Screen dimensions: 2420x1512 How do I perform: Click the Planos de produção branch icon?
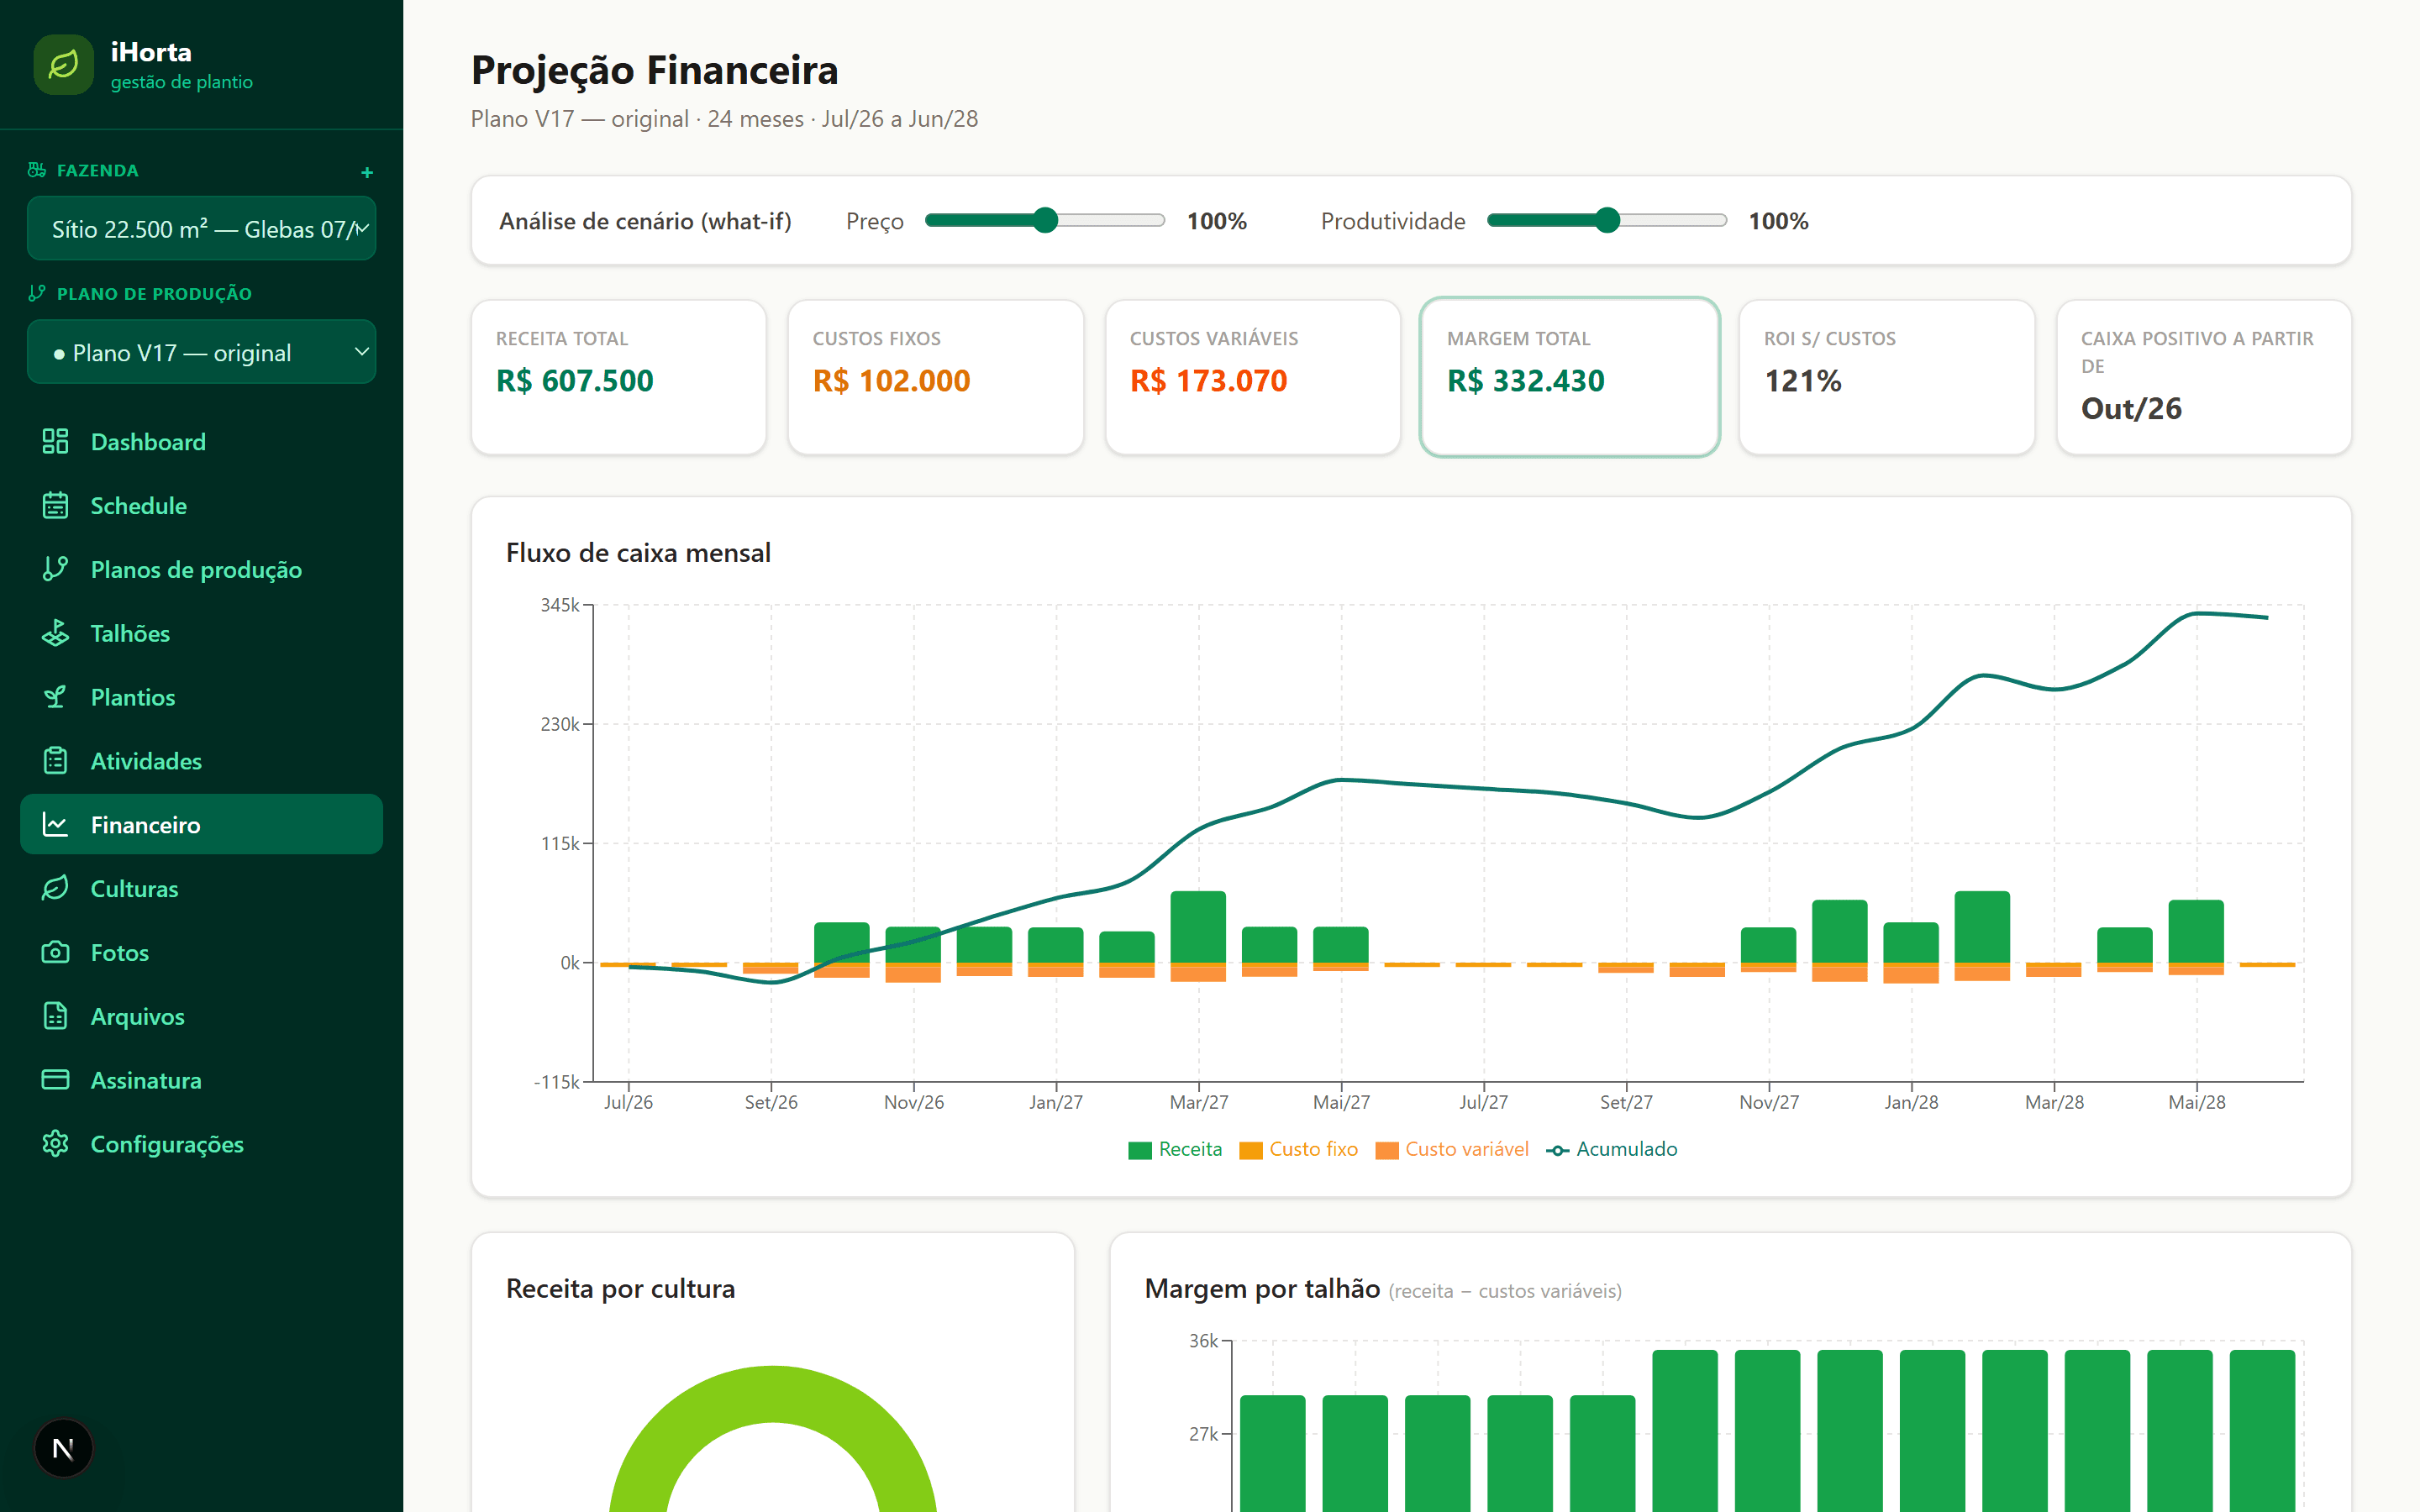pyautogui.click(x=55, y=569)
